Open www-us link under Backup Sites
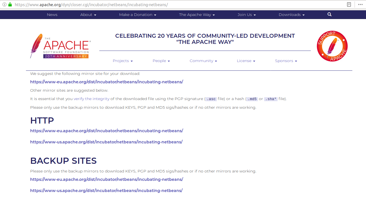Viewport: 366px width, 199px height. 106,191
